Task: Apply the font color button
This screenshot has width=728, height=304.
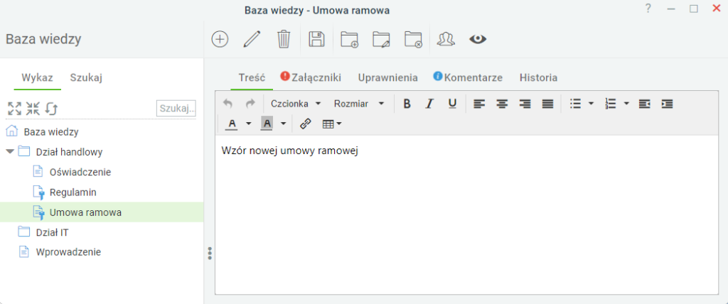Action: point(232,124)
